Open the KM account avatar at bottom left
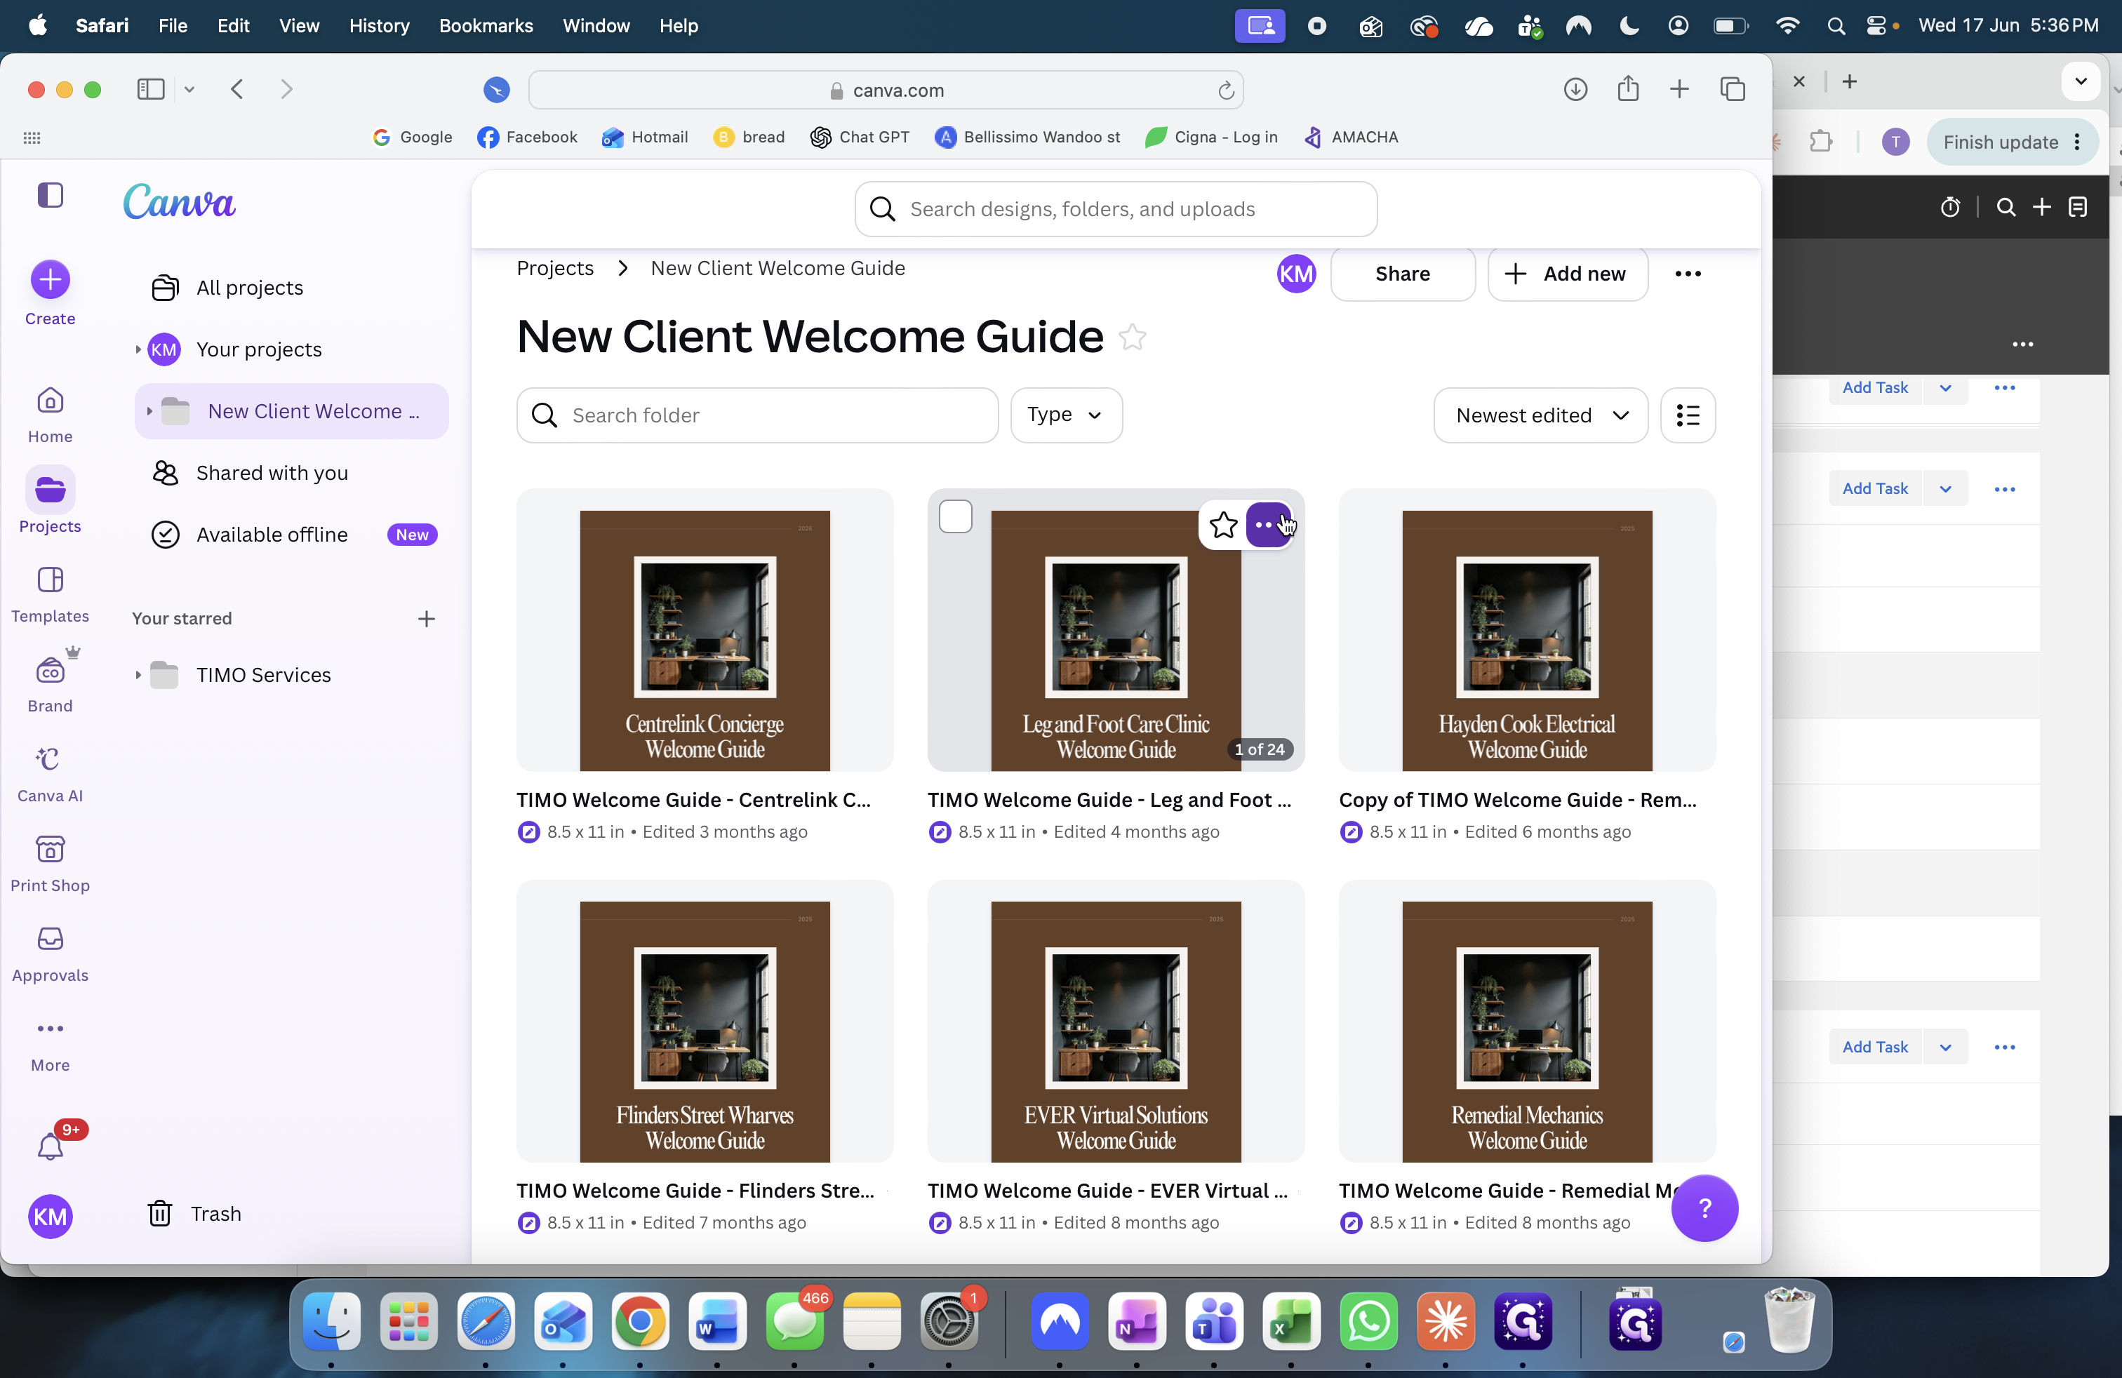 (x=50, y=1216)
